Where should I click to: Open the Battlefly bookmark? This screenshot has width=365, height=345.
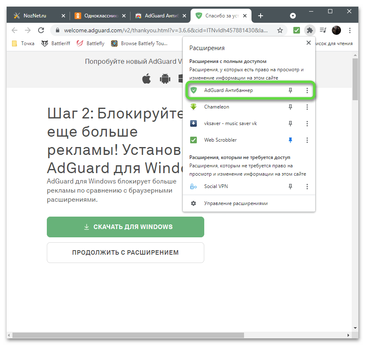pos(91,43)
